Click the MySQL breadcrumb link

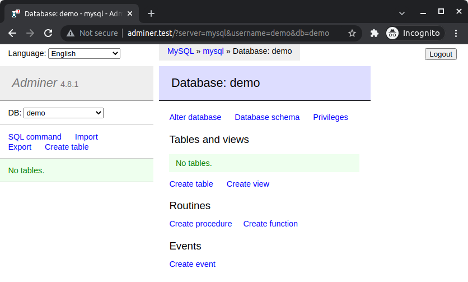181,51
